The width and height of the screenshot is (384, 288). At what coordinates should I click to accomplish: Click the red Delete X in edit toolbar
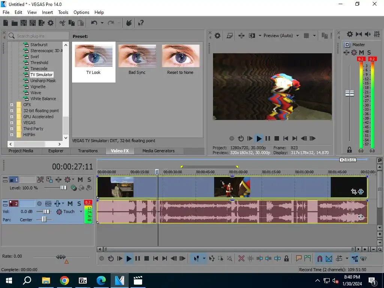[241, 258]
